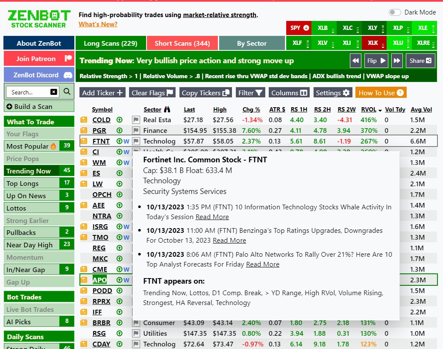Screen dimensions: 443x349
Task: Click the Share button
Action: 420,61
